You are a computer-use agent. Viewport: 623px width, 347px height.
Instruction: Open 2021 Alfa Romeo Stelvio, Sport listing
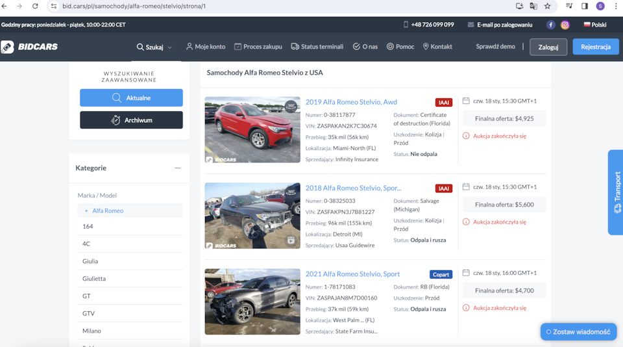click(x=352, y=274)
